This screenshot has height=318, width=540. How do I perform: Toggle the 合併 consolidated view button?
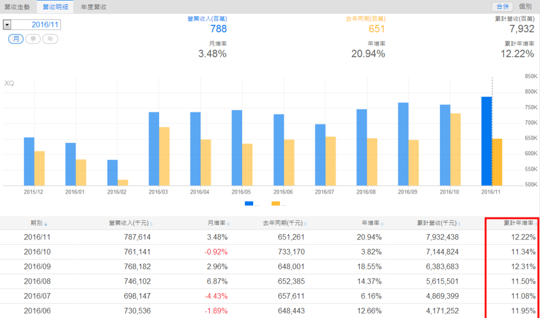pos(503,6)
